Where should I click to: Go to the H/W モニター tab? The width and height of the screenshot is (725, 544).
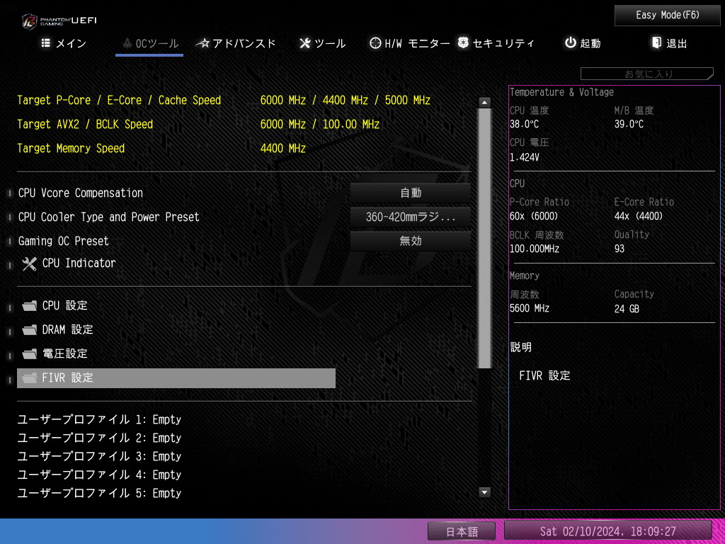tap(410, 43)
